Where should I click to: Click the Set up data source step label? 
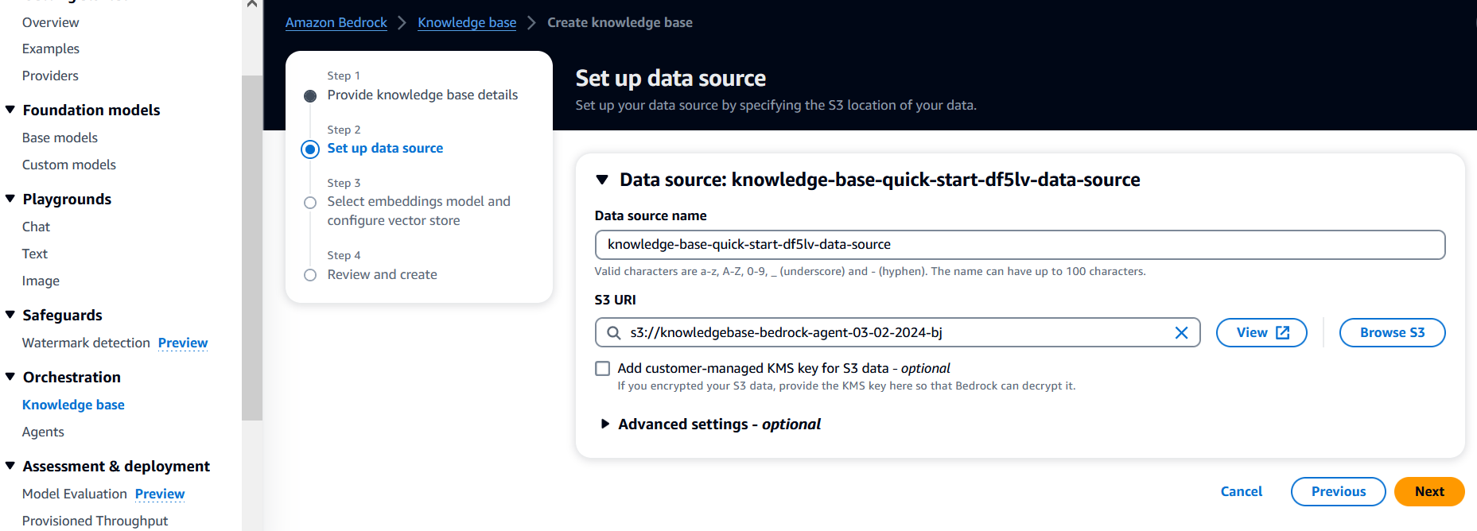[385, 149]
